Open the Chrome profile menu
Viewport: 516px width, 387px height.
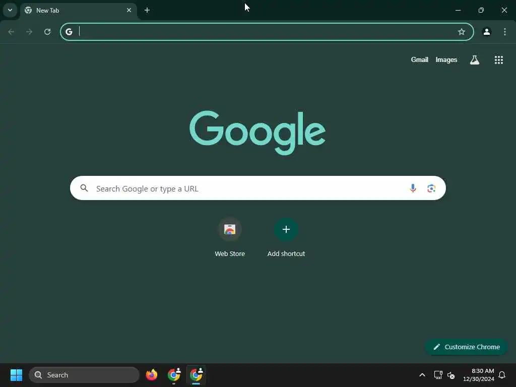tap(487, 32)
